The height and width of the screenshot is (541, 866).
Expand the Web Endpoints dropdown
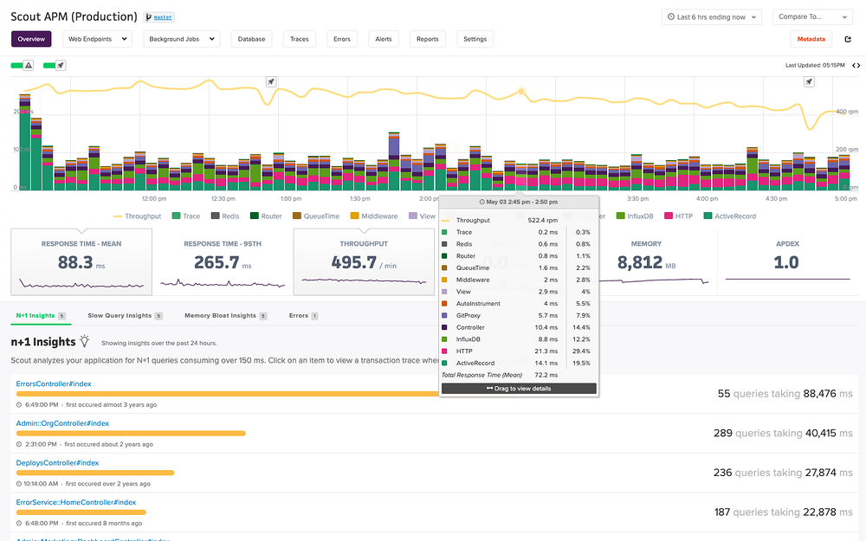pyautogui.click(x=98, y=39)
